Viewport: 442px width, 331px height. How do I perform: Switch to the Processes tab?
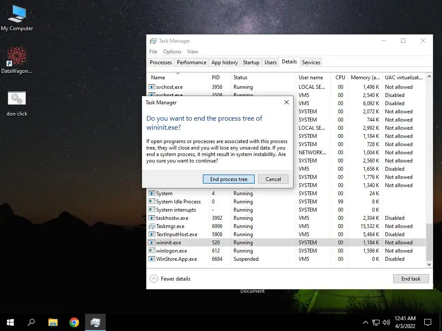click(x=161, y=62)
